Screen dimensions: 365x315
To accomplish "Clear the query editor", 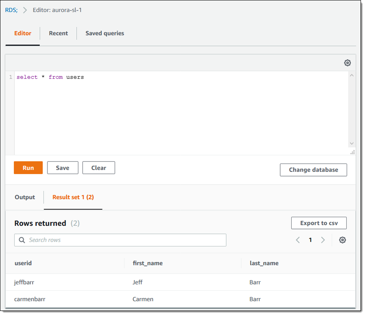I will (99, 168).
